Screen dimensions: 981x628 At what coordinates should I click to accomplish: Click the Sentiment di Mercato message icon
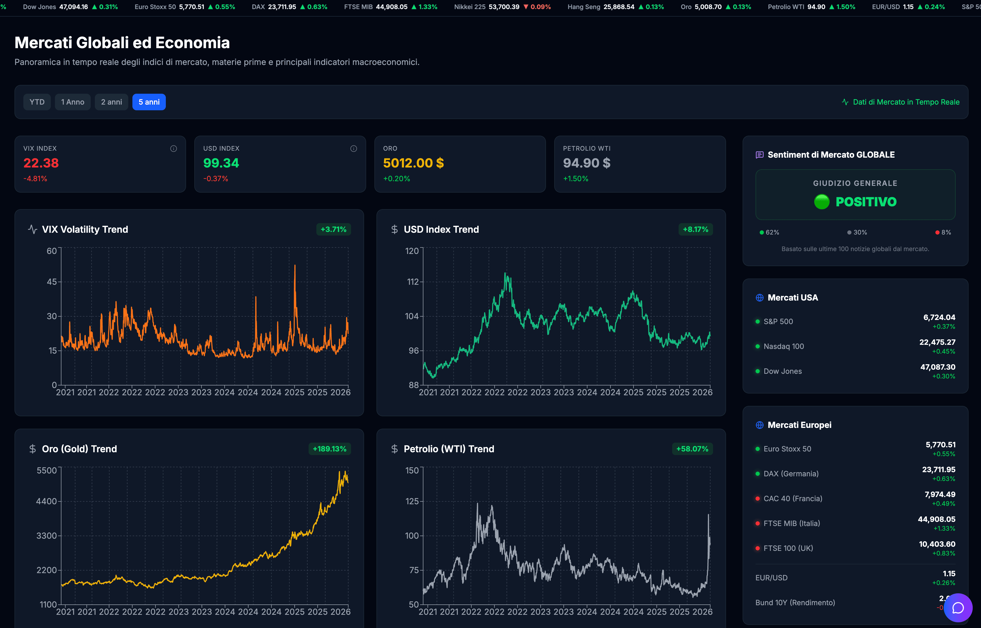click(x=759, y=155)
